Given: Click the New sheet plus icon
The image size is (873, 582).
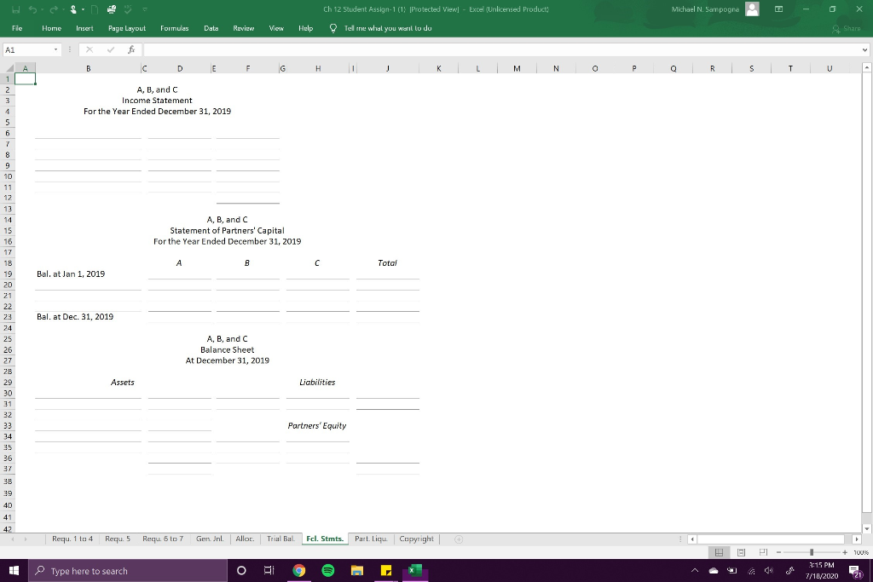Looking at the screenshot, I should click(459, 539).
